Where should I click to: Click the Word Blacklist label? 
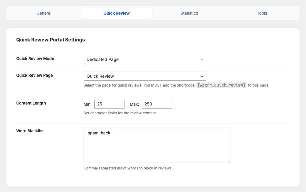tap(30, 131)
